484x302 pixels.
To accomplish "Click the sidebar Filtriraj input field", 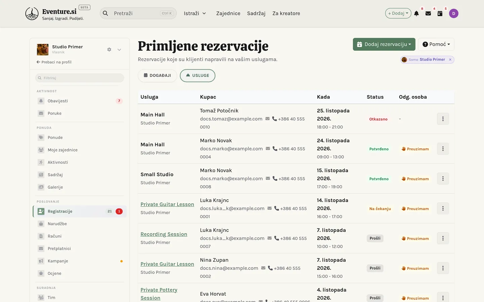I will click(80, 78).
